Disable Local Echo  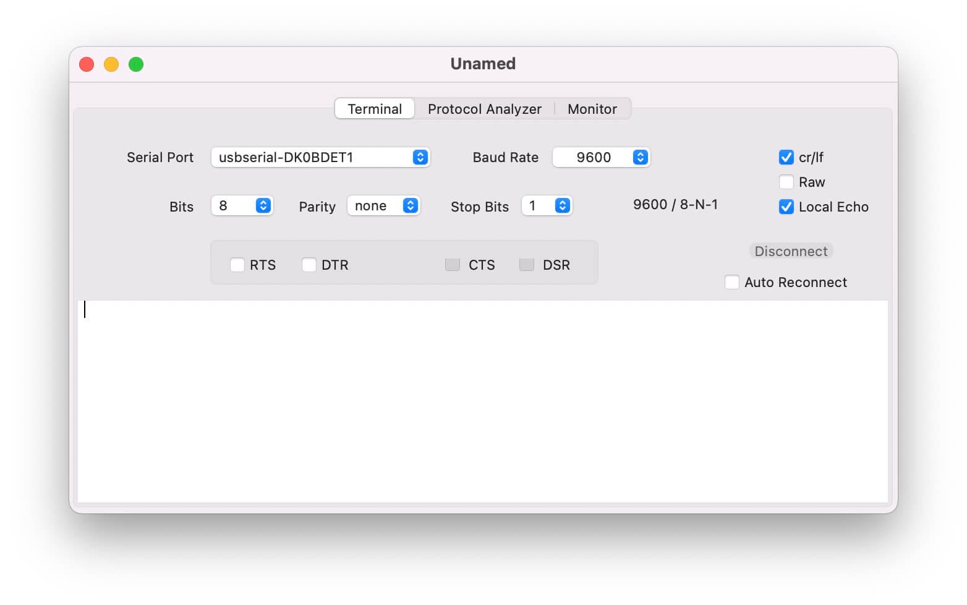pyautogui.click(x=786, y=207)
